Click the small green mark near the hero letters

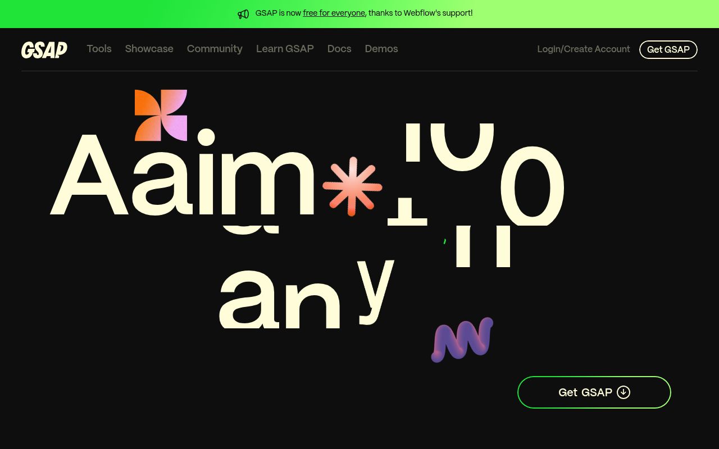[445, 241]
